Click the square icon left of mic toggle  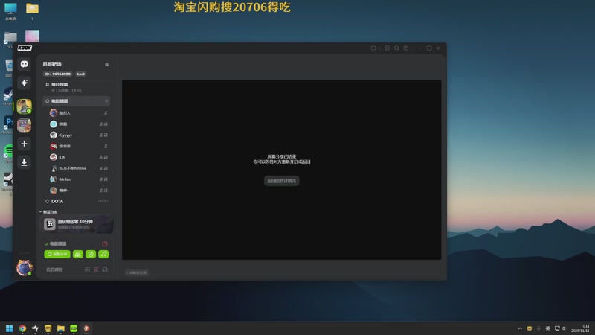(87, 269)
